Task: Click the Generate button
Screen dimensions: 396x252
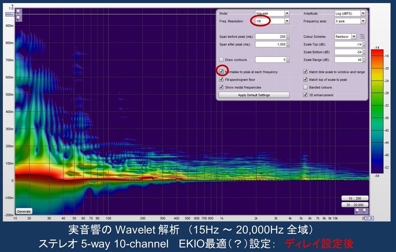Action: tap(24, 211)
